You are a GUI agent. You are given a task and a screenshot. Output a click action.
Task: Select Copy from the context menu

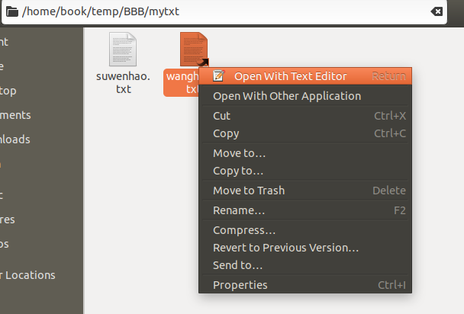click(x=305, y=133)
